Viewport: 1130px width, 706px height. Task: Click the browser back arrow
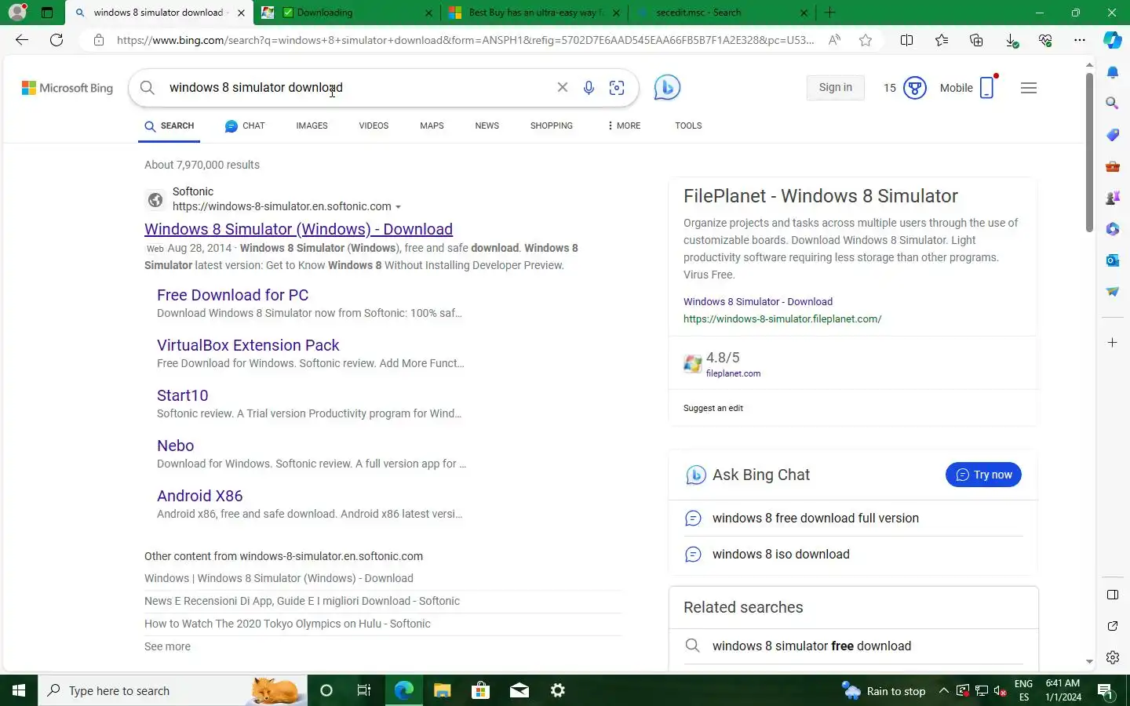pyautogui.click(x=22, y=40)
